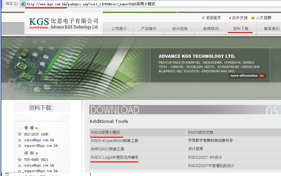
Task: Open the 产品展示 navigation tab
Action: (x=149, y=28)
